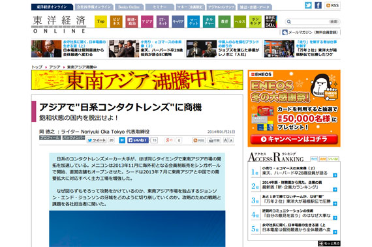372x247 pixels.
Task: Open the カルチャー navigation tile
Action: tap(209, 22)
